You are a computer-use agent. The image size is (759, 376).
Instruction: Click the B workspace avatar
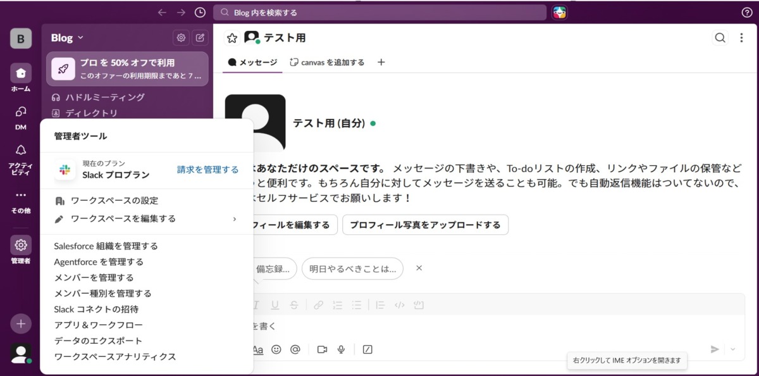tap(21, 39)
